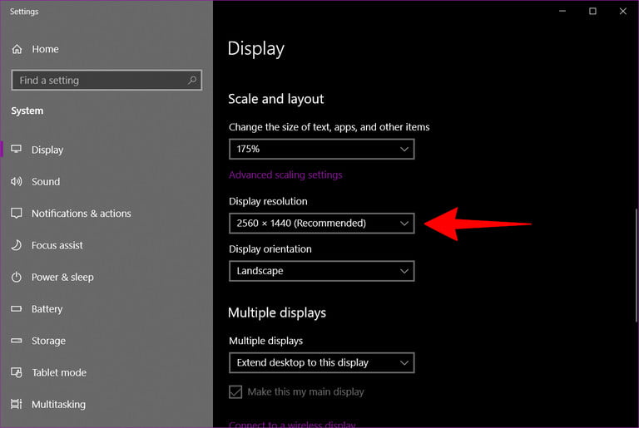The height and width of the screenshot is (428, 639).
Task: Minimize the Settings window
Action: [x=562, y=11]
